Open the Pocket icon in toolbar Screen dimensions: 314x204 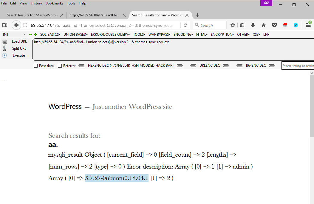click(x=274, y=25)
